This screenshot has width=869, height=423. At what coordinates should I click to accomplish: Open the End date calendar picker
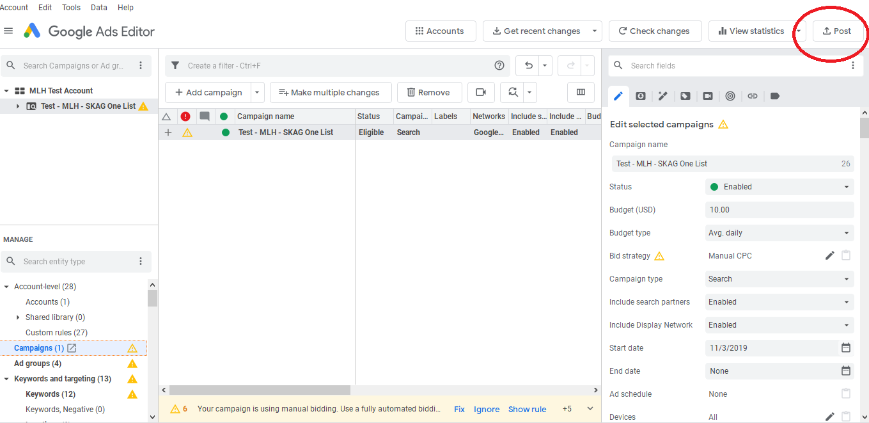(846, 371)
